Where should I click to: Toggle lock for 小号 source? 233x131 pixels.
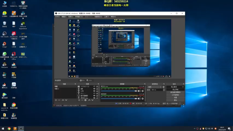97,91
